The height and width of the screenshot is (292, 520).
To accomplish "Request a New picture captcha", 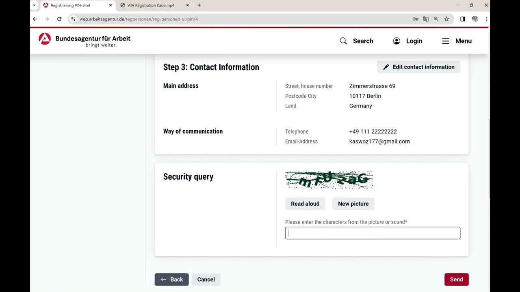I will [353, 204].
